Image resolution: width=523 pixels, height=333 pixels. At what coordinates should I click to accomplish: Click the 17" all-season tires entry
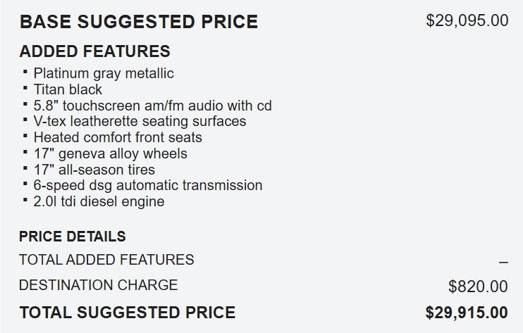click(x=94, y=170)
